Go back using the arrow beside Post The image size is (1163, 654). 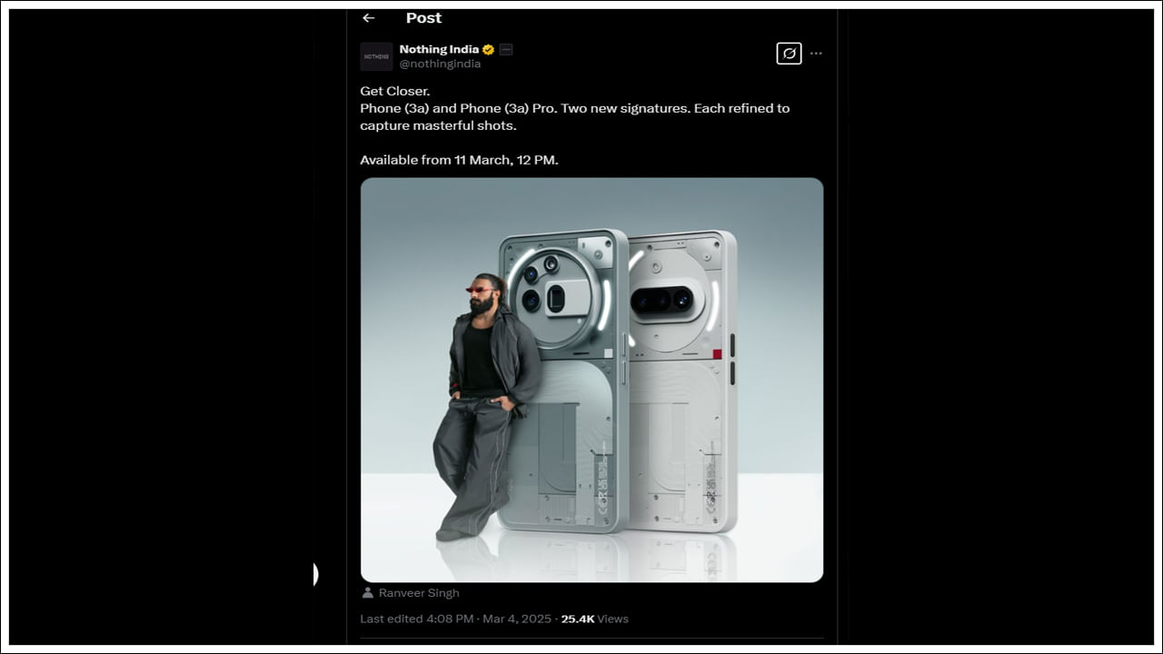(x=368, y=18)
